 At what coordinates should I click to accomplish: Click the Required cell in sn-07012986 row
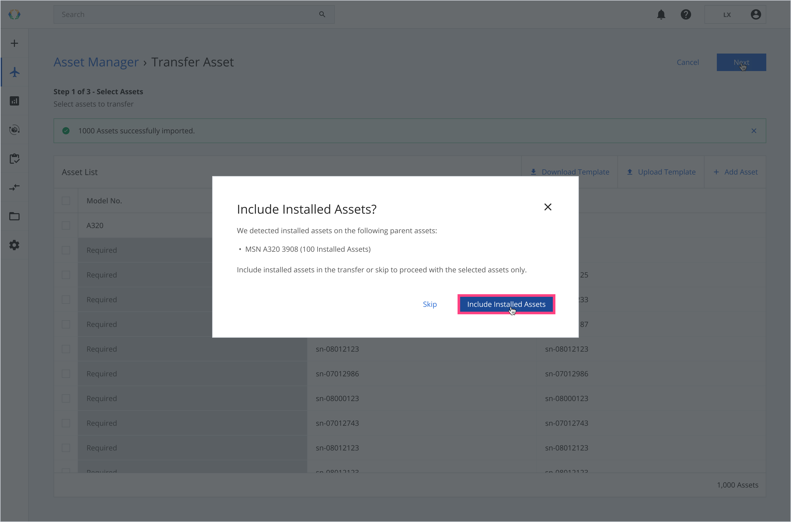pos(193,373)
